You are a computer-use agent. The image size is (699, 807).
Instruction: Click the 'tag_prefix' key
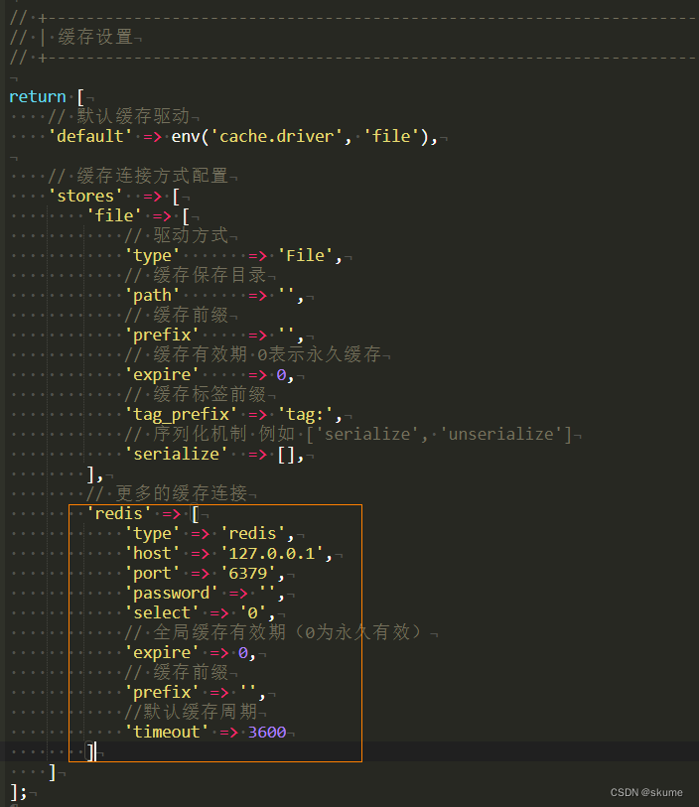pos(181,414)
